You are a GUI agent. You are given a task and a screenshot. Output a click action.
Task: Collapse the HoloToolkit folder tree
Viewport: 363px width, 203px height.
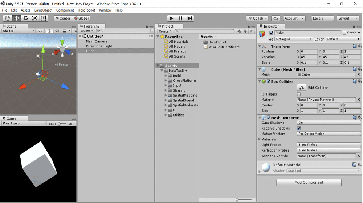pos(162,71)
